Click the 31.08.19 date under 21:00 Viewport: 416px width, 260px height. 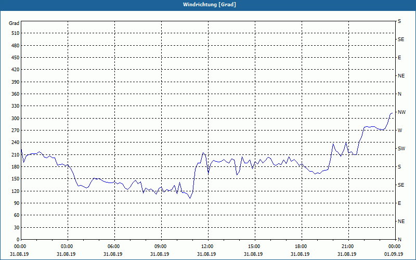click(347, 254)
